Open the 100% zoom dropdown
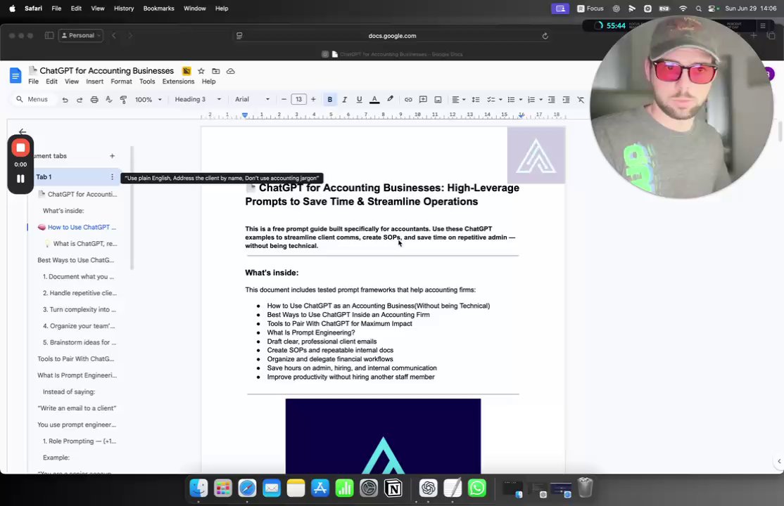 (x=148, y=99)
